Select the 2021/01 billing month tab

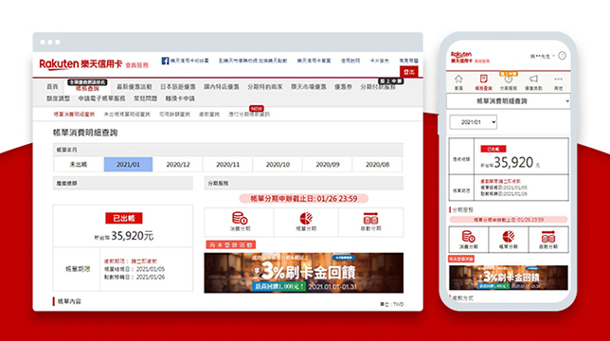coord(128,165)
